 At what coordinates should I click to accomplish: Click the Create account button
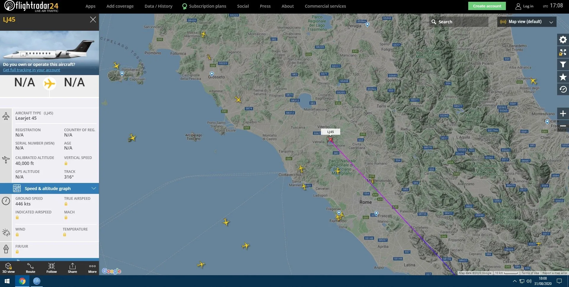(487, 6)
